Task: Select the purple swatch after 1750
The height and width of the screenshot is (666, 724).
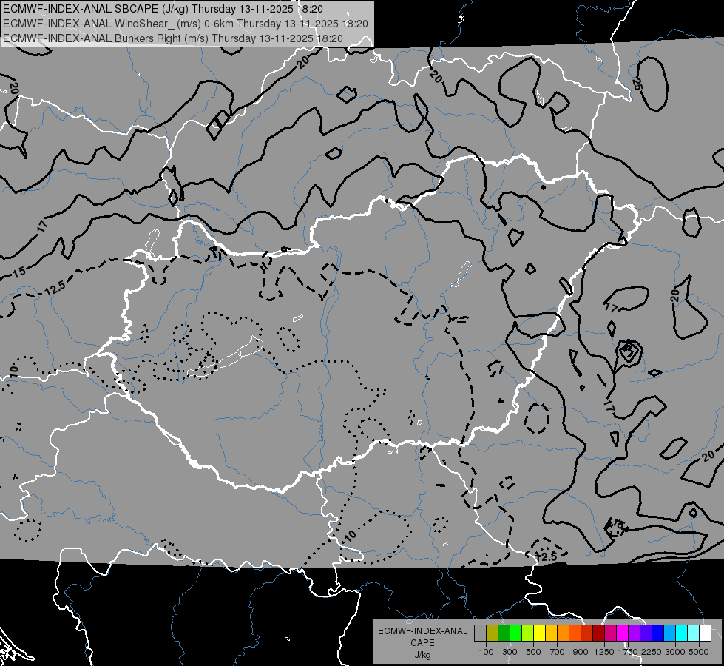Action: pos(635,633)
